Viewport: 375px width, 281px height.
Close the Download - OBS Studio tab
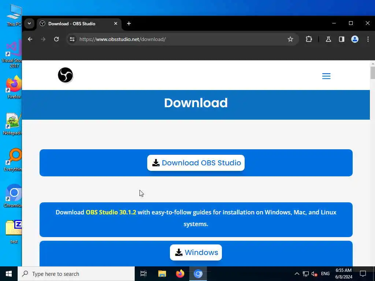tap(115, 23)
